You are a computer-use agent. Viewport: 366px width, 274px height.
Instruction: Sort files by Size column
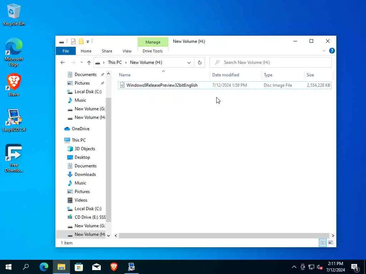[310, 75]
